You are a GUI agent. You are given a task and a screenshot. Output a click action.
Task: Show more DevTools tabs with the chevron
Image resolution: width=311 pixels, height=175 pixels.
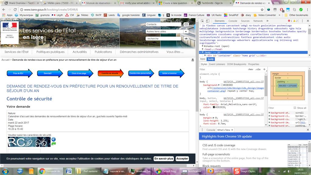click(x=267, y=21)
